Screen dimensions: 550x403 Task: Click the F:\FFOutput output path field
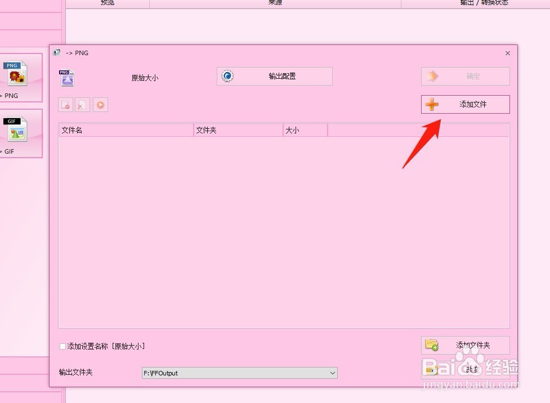click(240, 373)
